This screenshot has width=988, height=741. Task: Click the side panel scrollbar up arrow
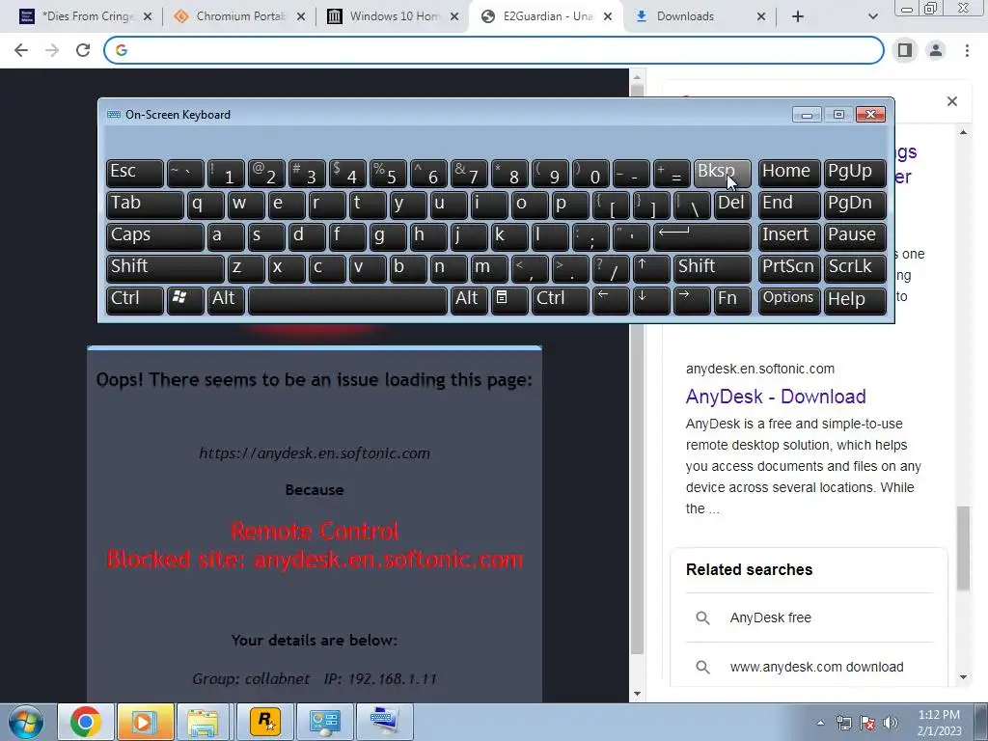tap(963, 132)
